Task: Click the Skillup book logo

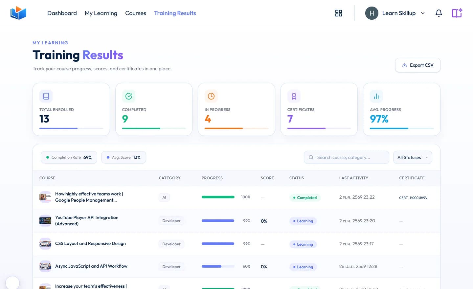Action: (x=18, y=13)
